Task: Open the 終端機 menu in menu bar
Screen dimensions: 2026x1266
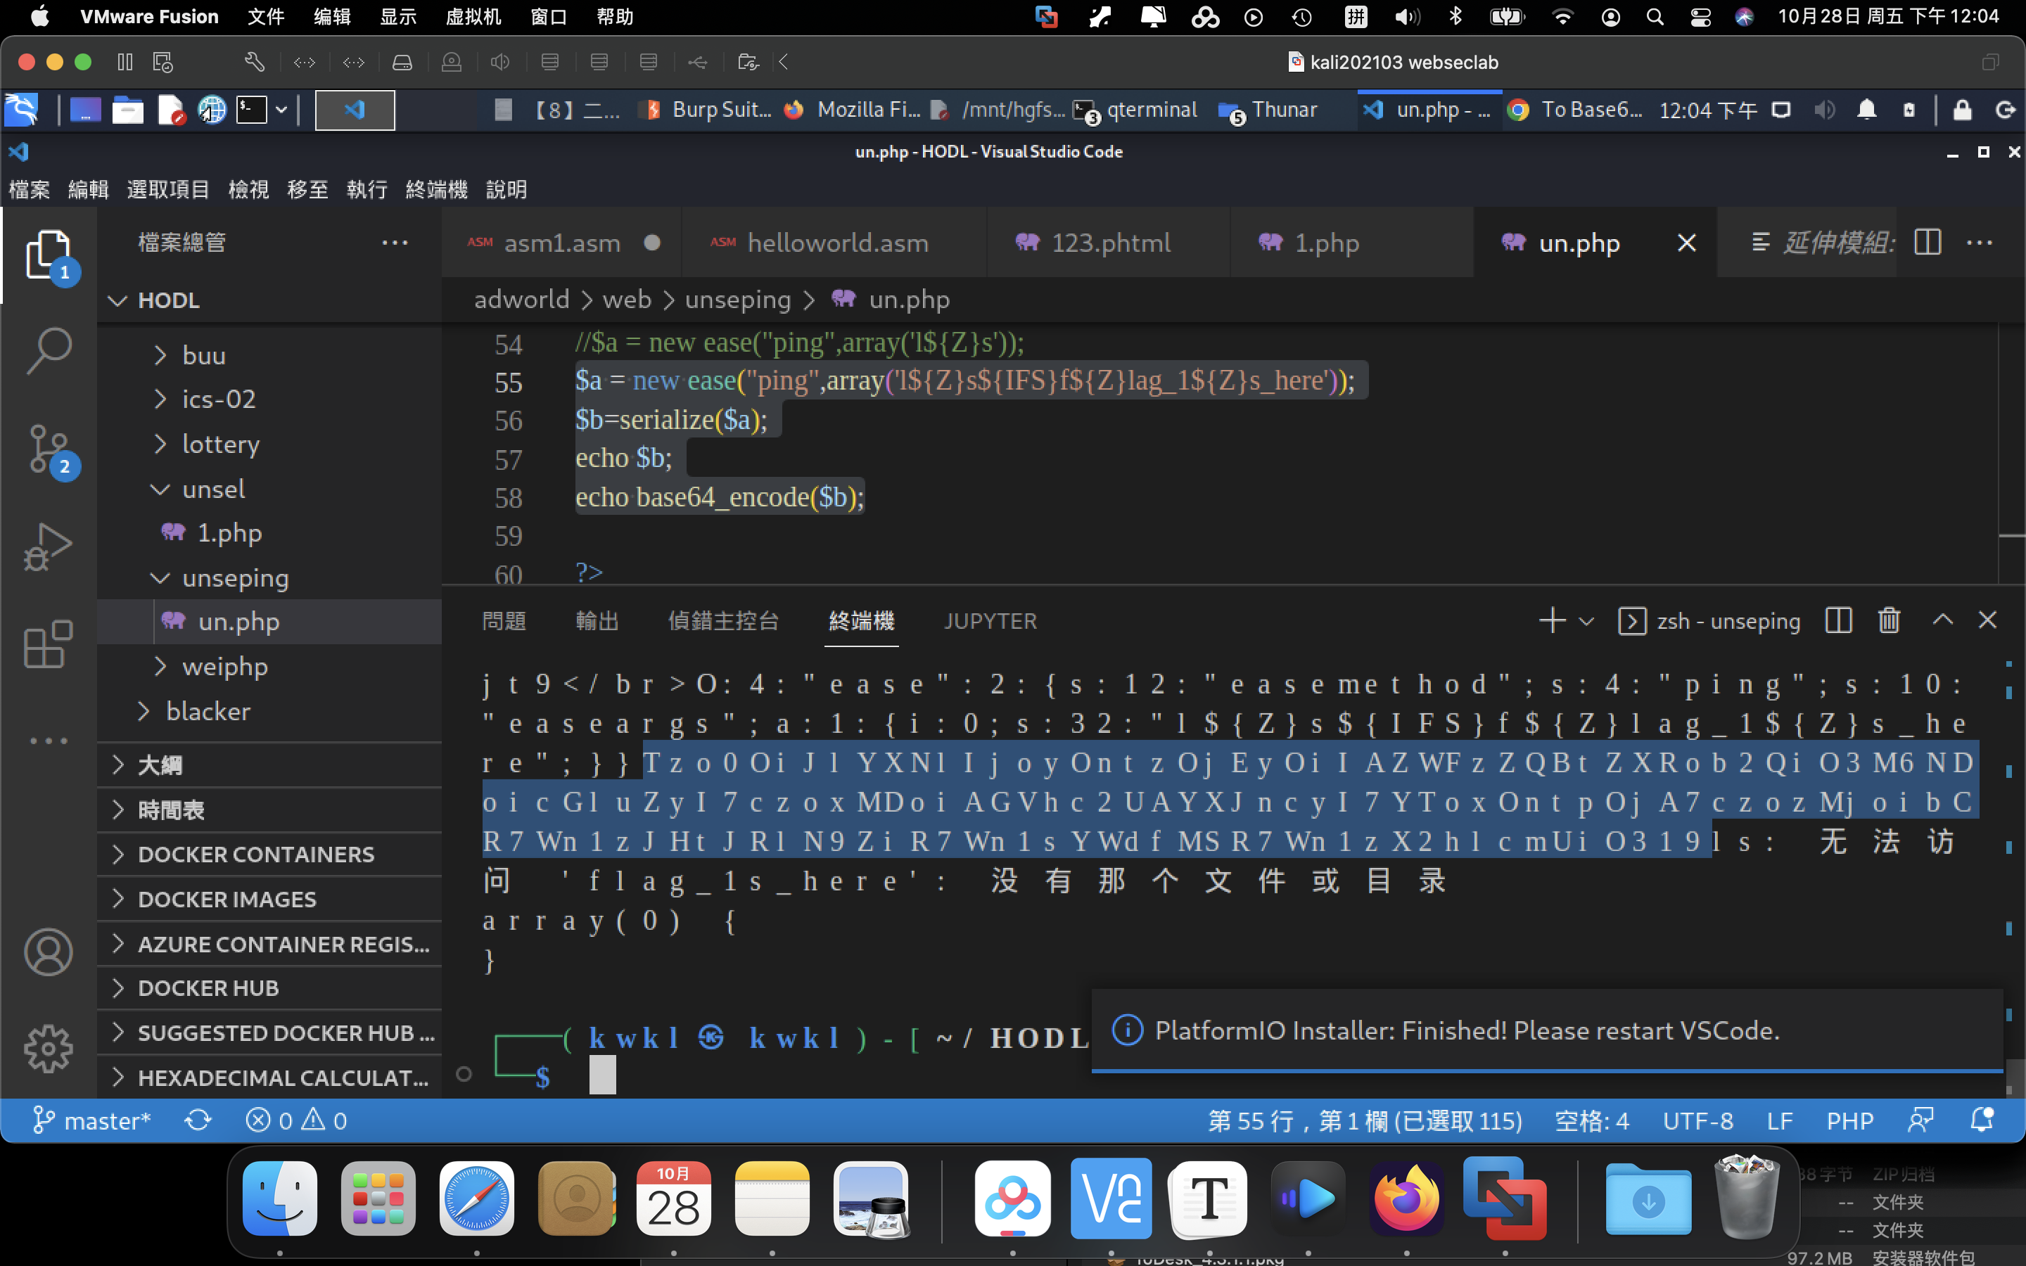Action: pyautogui.click(x=435, y=189)
